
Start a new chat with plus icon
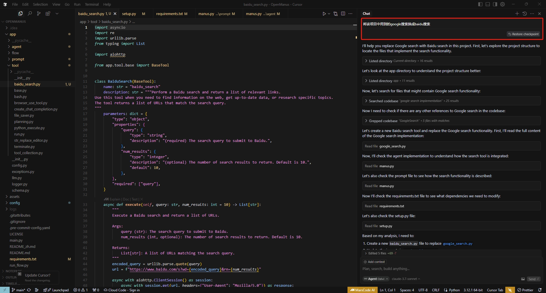tap(517, 13)
